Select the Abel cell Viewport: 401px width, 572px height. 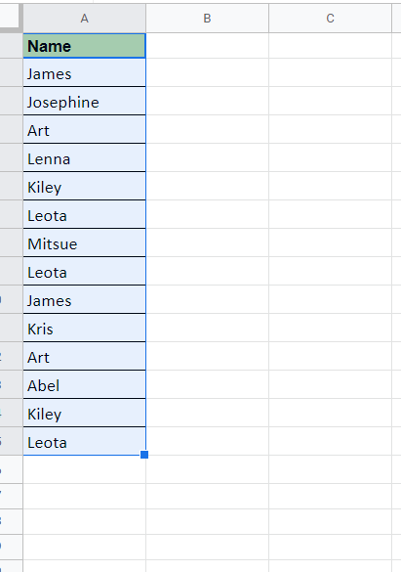coord(85,384)
